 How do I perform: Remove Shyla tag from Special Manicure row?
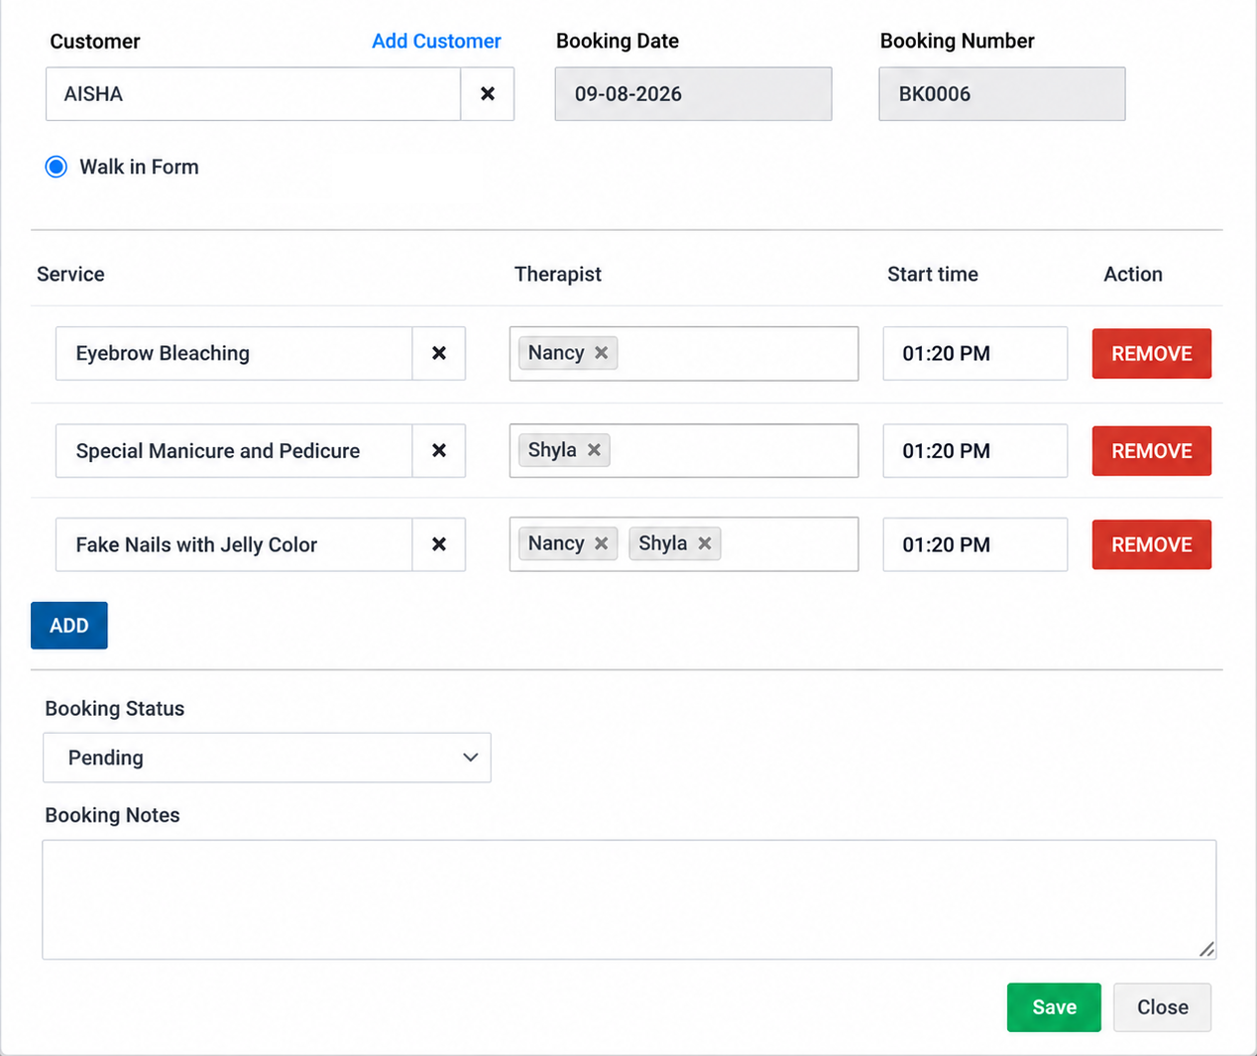[x=594, y=450]
